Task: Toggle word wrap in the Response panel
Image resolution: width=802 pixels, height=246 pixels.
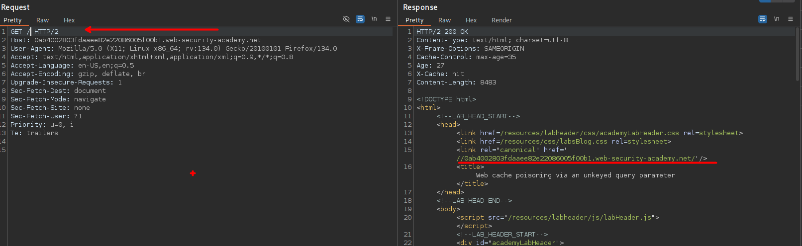Action: point(763,19)
